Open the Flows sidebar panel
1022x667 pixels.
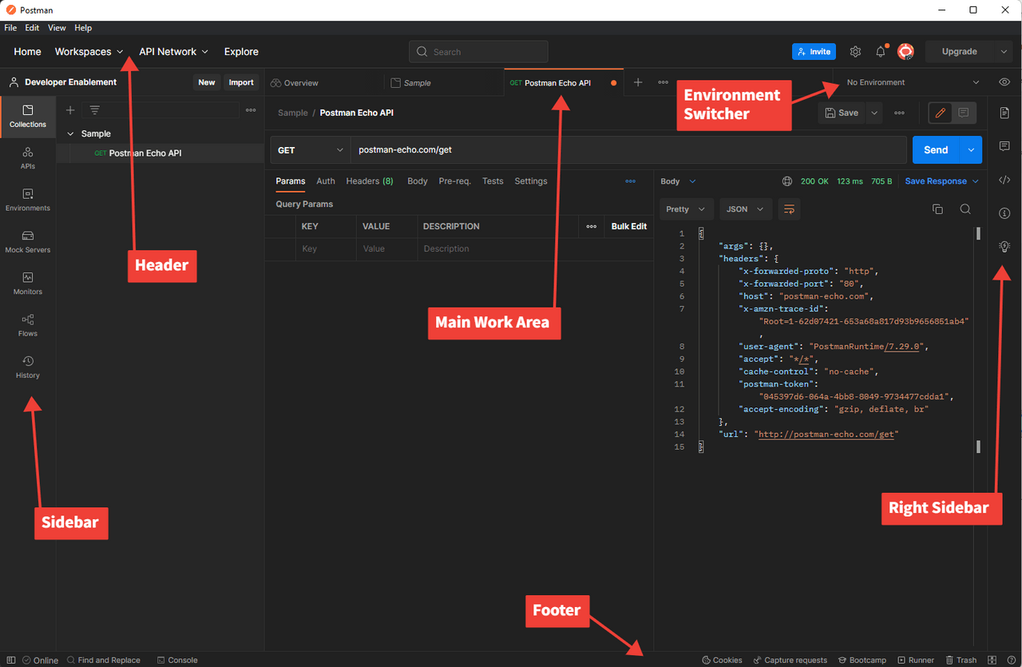pyautogui.click(x=28, y=325)
